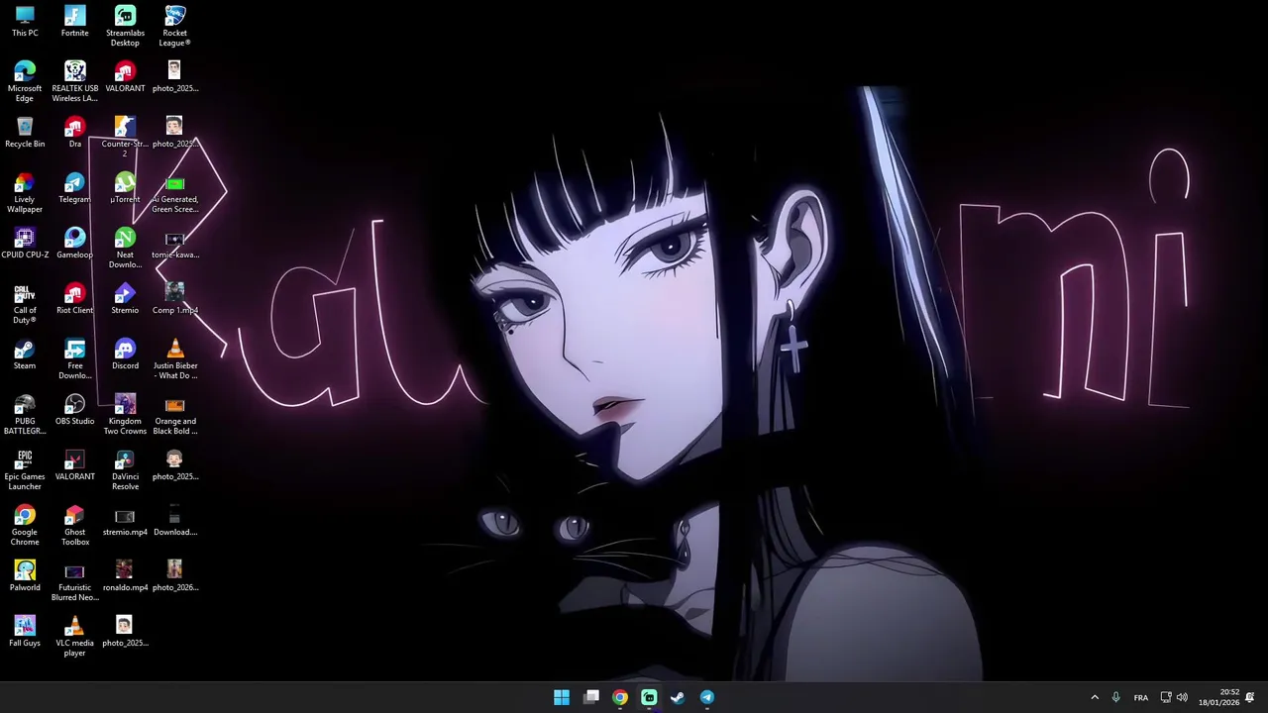The height and width of the screenshot is (713, 1268).
Task: Click the ronaldo.mp4 video file
Action: [125, 576]
